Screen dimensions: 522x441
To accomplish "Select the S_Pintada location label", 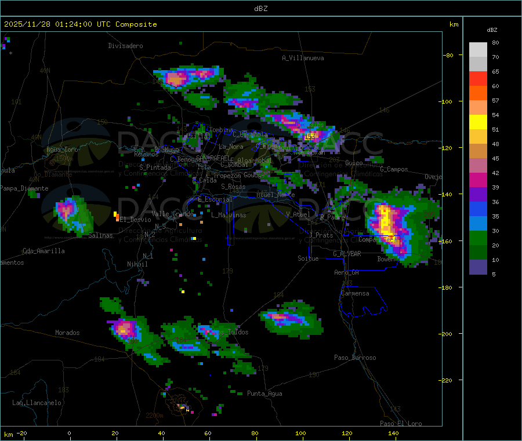I will tap(155, 167).
